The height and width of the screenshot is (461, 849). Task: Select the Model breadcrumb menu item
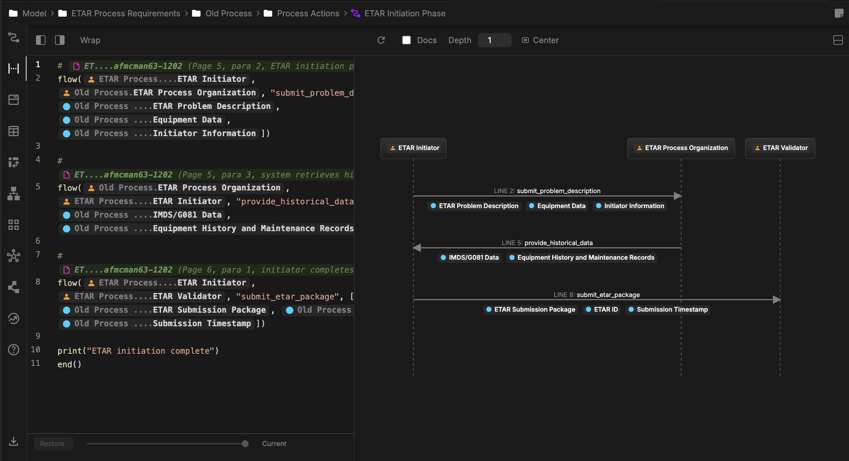point(34,13)
